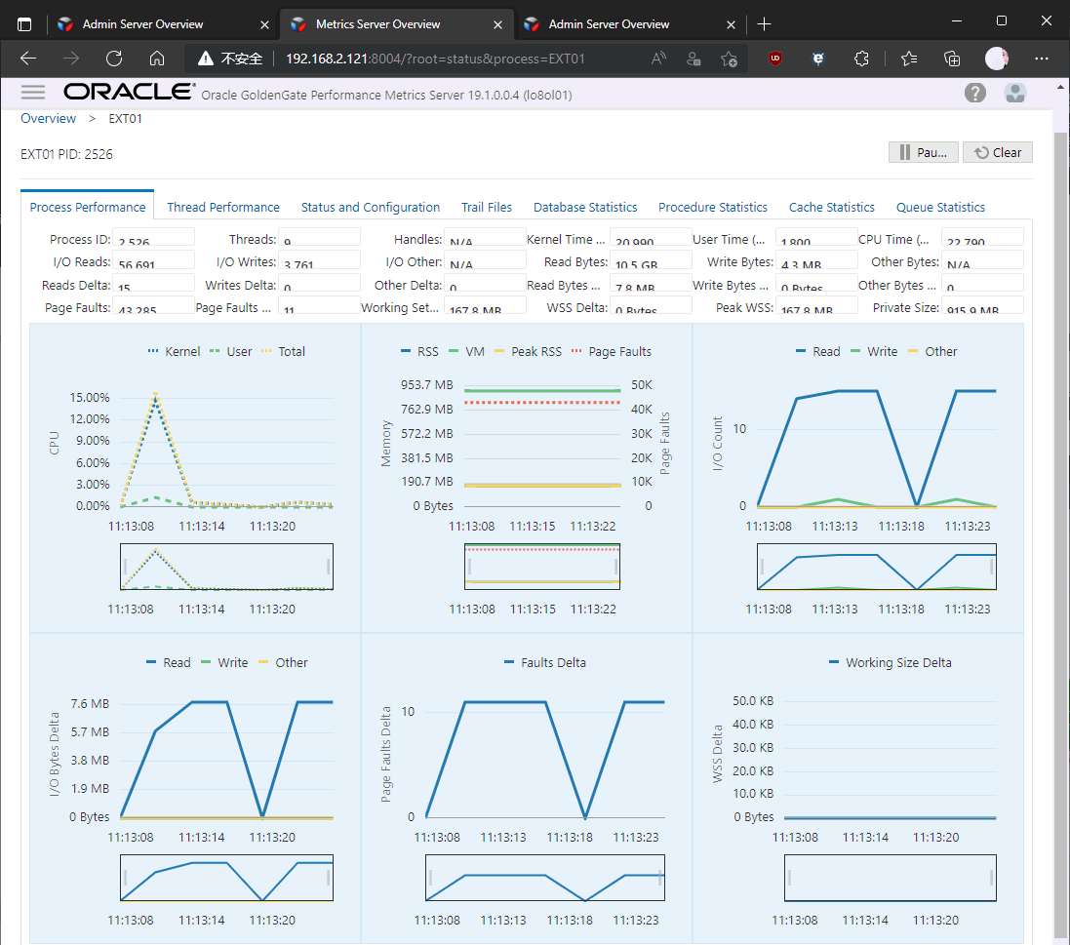Go to browser home page

tap(157, 59)
